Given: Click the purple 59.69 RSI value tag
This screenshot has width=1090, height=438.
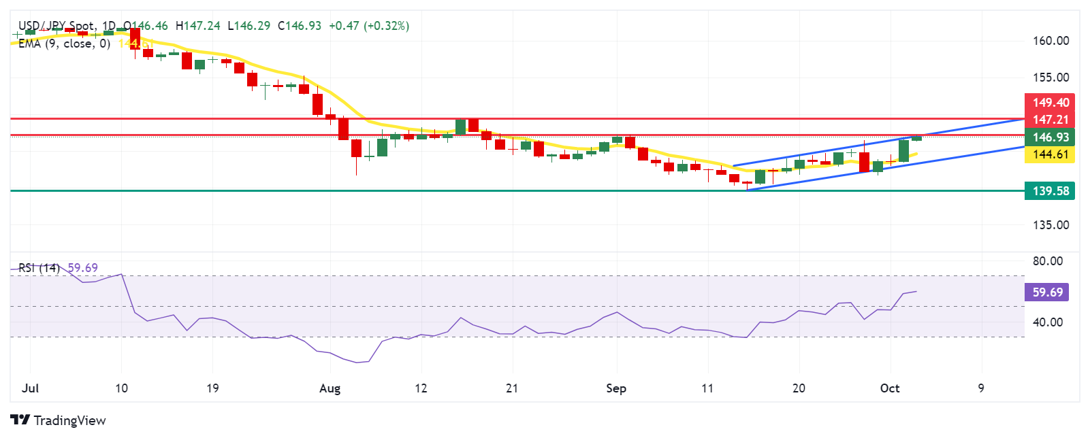Looking at the screenshot, I should 1046,292.
